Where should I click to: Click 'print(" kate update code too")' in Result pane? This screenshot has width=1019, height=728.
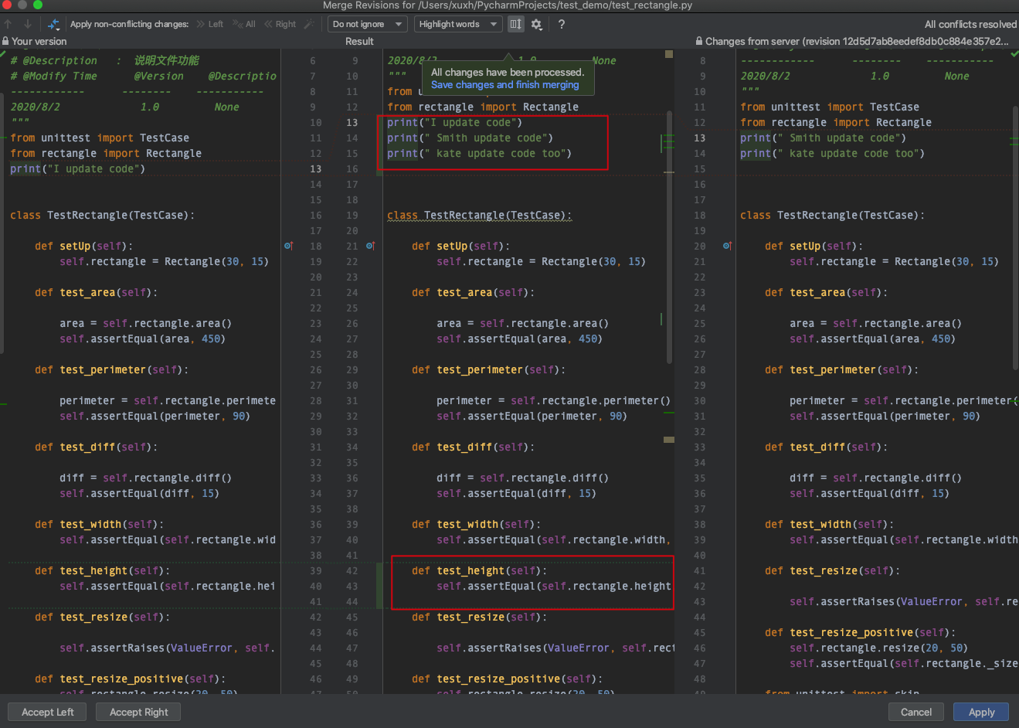tap(479, 153)
